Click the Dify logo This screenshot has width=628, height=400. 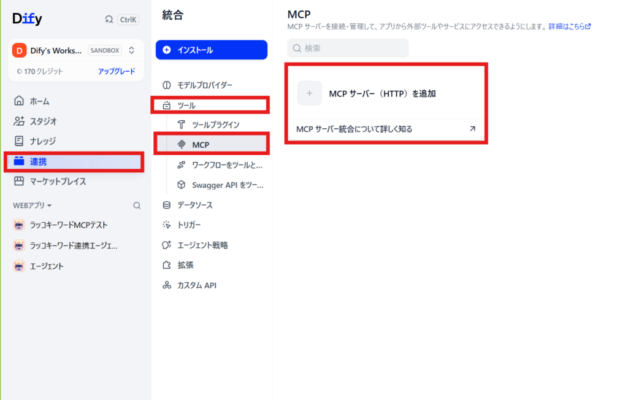(x=27, y=18)
